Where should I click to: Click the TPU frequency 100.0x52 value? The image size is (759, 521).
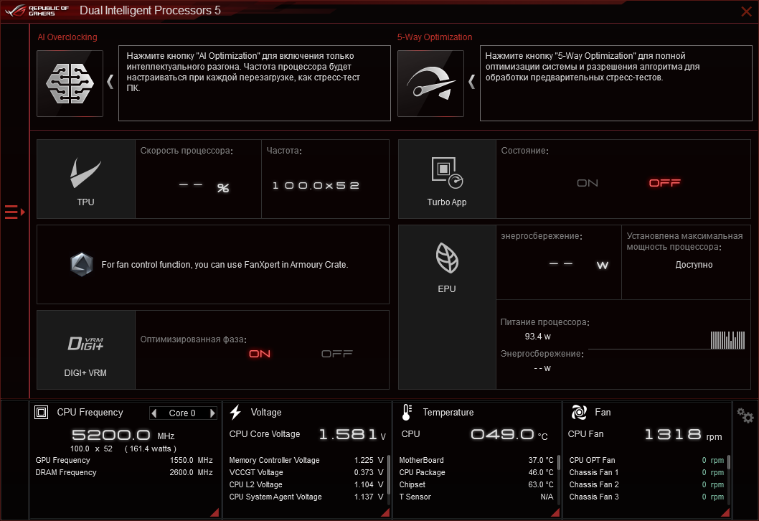pyautogui.click(x=316, y=185)
